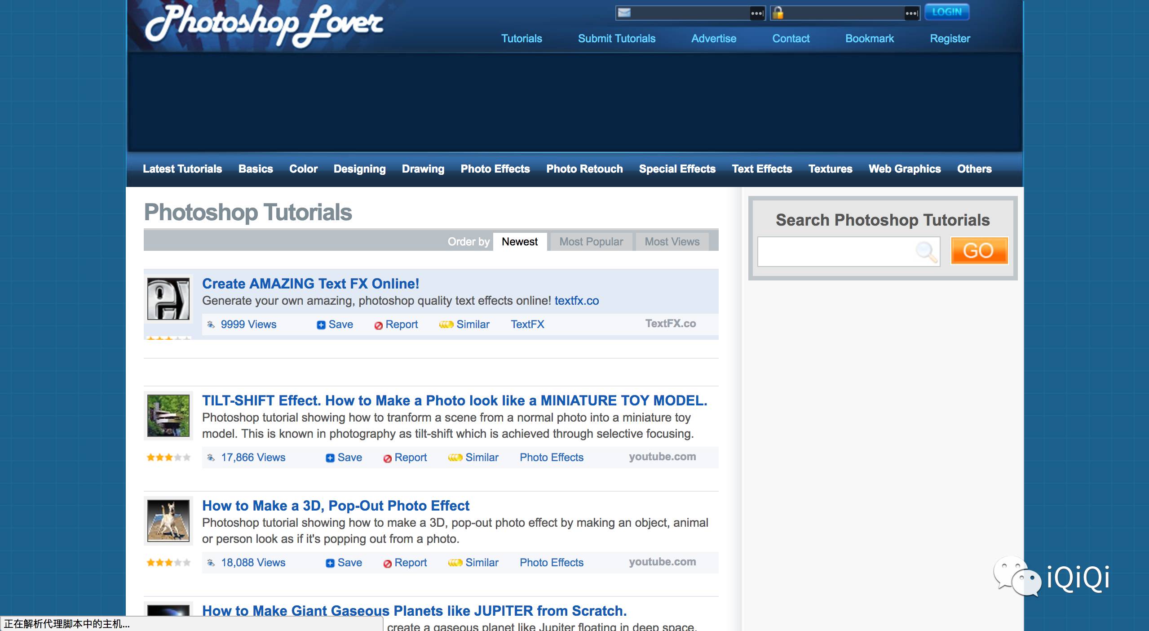Screen dimensions: 1149x631
Task: Select the Designing category
Action: (x=360, y=169)
